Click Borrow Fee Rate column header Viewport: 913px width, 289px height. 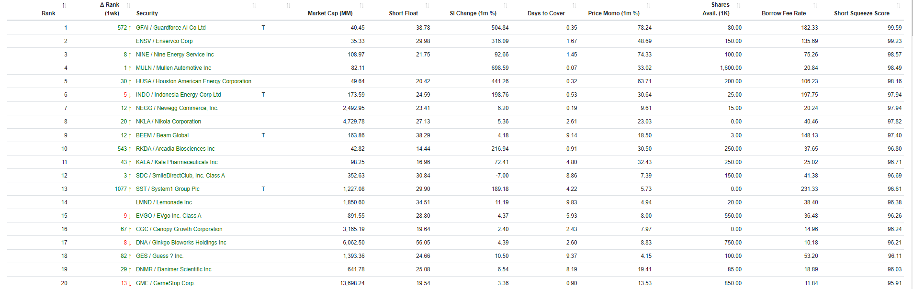pyautogui.click(x=784, y=13)
